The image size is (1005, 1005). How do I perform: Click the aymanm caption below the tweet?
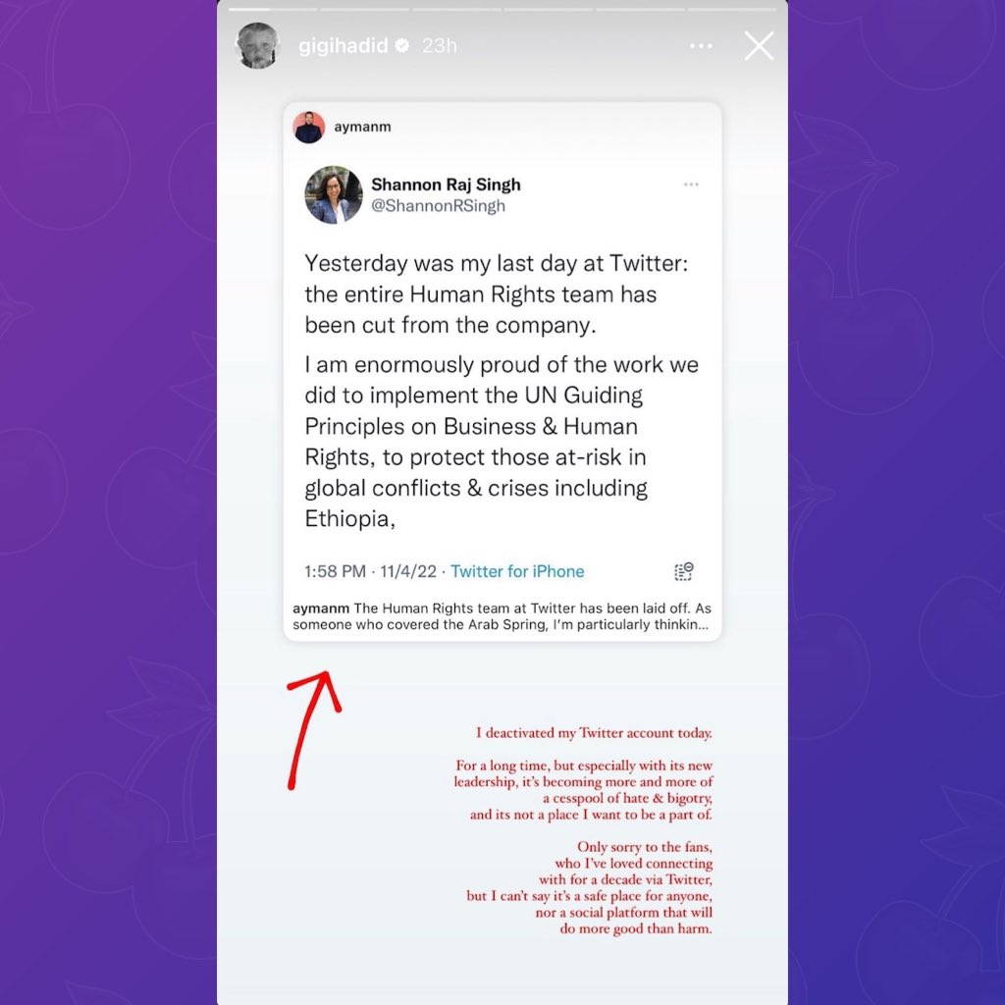[502, 616]
